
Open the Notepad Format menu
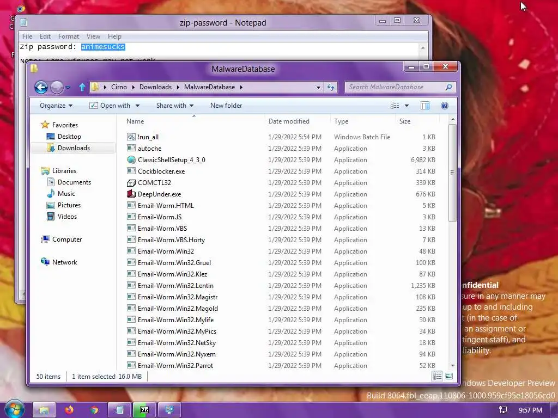[x=69, y=36]
